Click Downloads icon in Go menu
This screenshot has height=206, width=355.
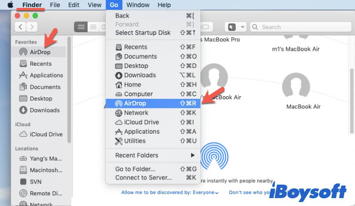[x=118, y=75]
